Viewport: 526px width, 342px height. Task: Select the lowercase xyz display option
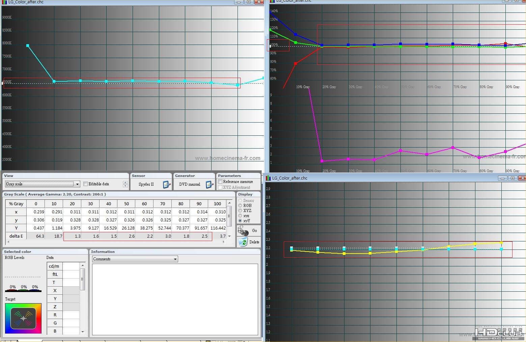click(240, 216)
